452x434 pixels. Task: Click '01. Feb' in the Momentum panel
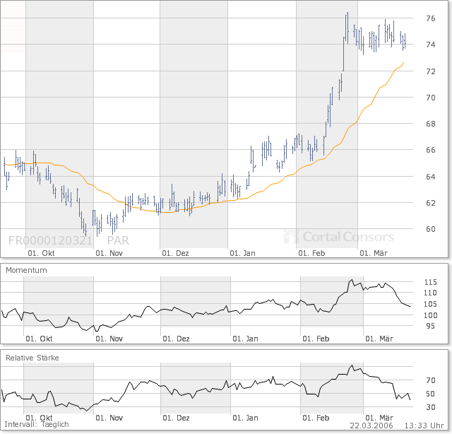click(316, 339)
